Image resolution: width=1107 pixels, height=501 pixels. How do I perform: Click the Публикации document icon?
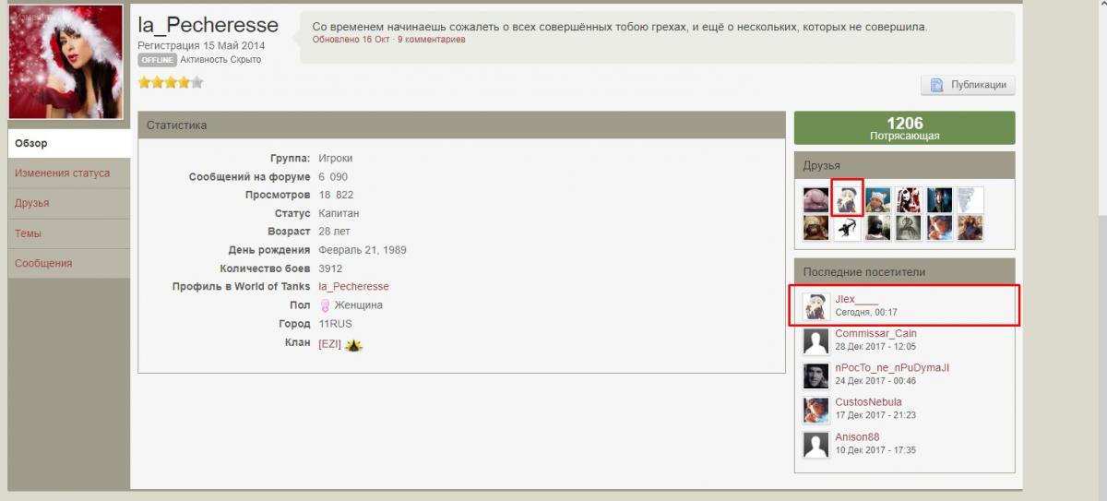[935, 85]
